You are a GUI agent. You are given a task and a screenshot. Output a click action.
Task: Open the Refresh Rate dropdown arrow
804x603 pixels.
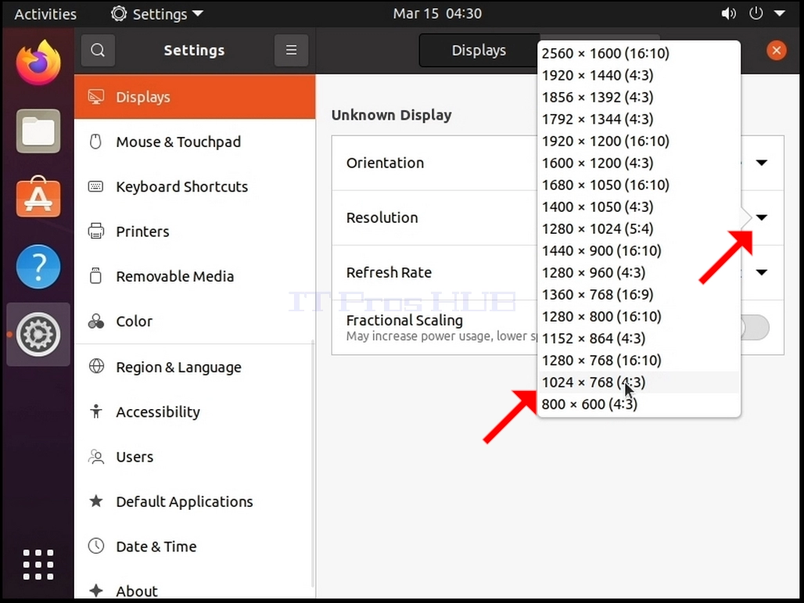[762, 272]
